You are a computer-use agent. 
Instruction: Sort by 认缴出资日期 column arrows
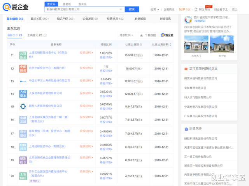[x=170, y=45]
